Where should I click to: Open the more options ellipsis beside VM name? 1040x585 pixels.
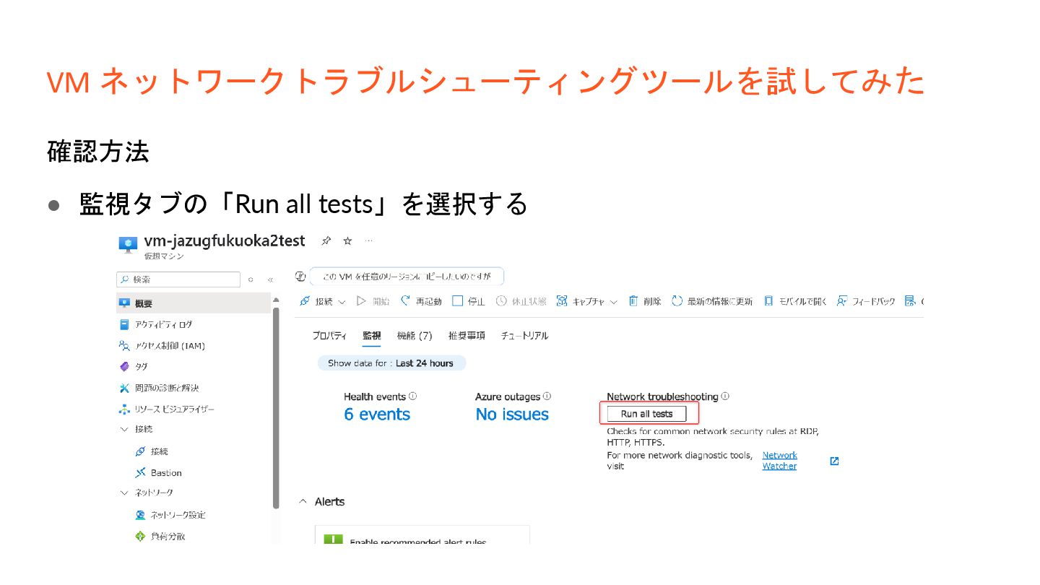[x=368, y=240]
